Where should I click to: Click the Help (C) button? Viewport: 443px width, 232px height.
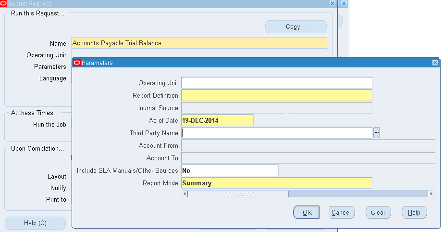pos(35,223)
